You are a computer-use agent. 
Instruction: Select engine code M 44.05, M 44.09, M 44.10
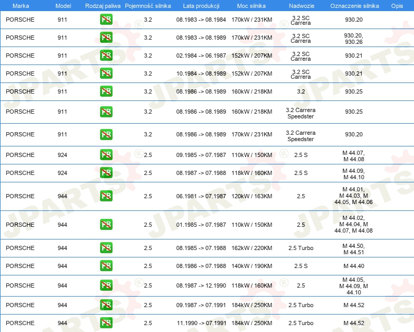[x=354, y=286]
